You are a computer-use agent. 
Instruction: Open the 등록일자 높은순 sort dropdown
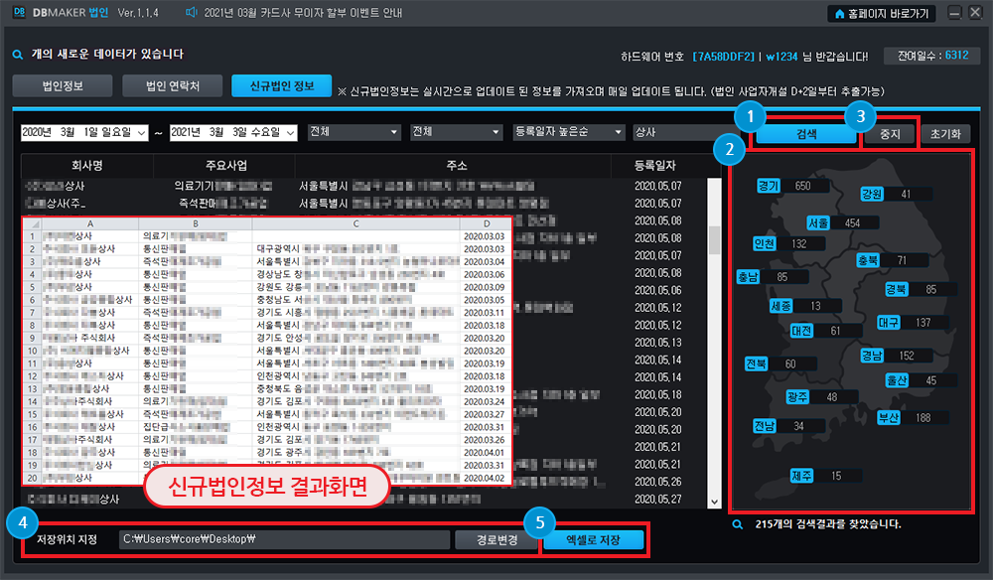click(569, 132)
